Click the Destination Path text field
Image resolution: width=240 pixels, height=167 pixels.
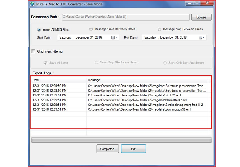125,17
